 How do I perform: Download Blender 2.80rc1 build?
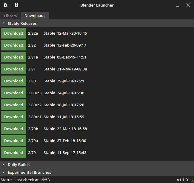pyautogui.click(x=14, y=117)
